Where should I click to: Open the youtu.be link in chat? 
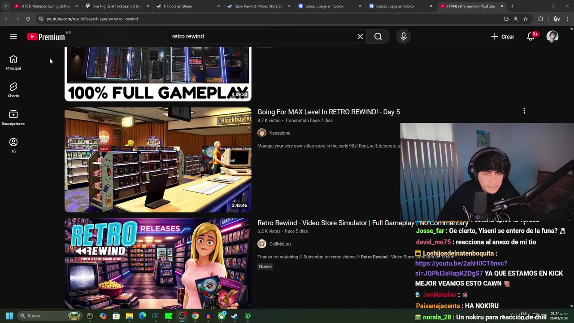[461, 268]
